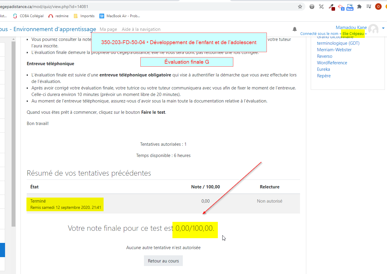The image size is (387, 274).
Task: Open the Merriam-Webster link
Action: click(x=334, y=50)
